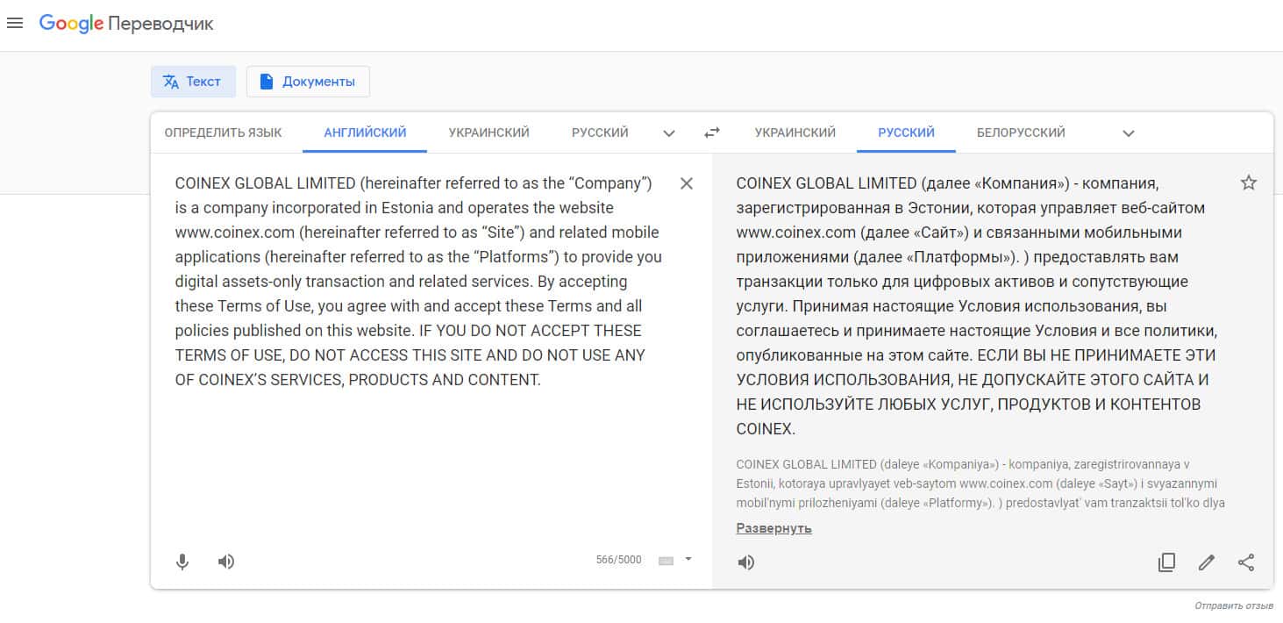Listen to the English source text

click(226, 562)
